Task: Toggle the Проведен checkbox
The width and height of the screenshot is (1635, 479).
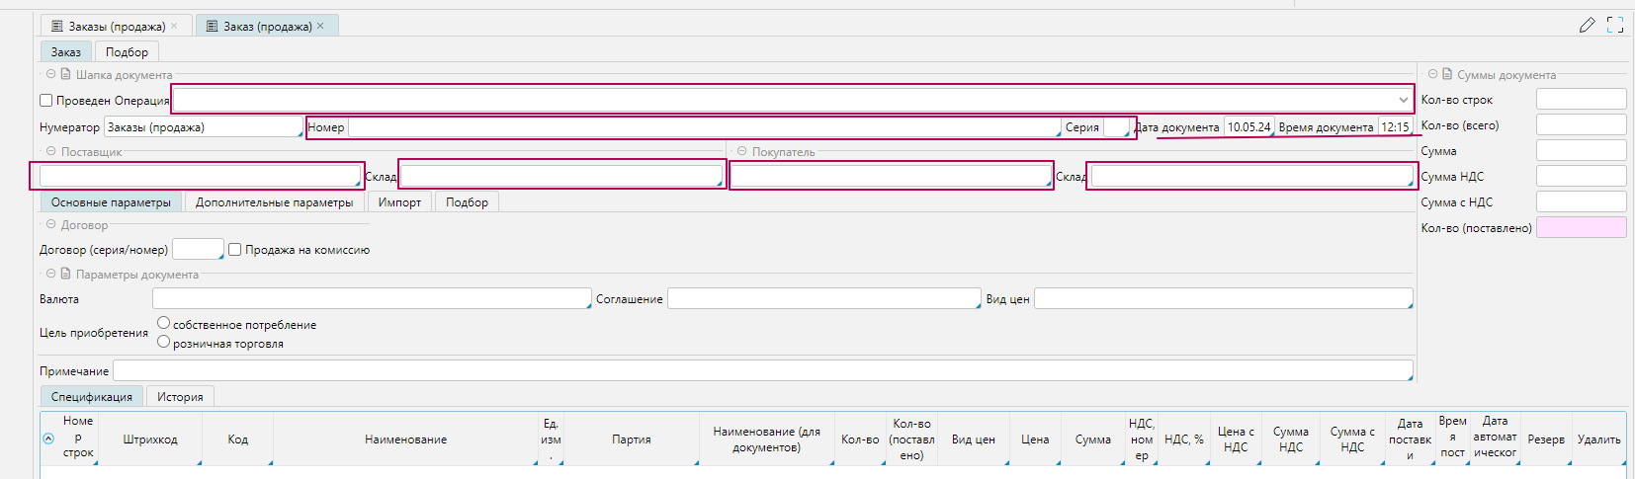Action: 46,101
